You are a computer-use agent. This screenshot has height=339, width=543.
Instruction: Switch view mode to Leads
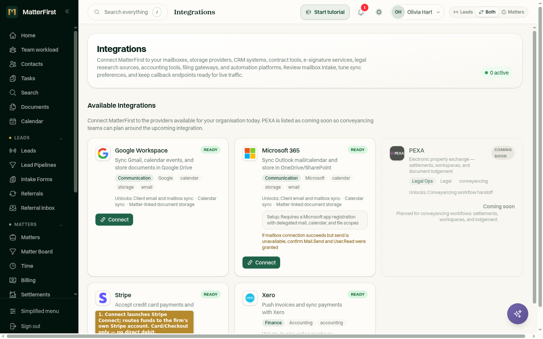click(x=463, y=12)
